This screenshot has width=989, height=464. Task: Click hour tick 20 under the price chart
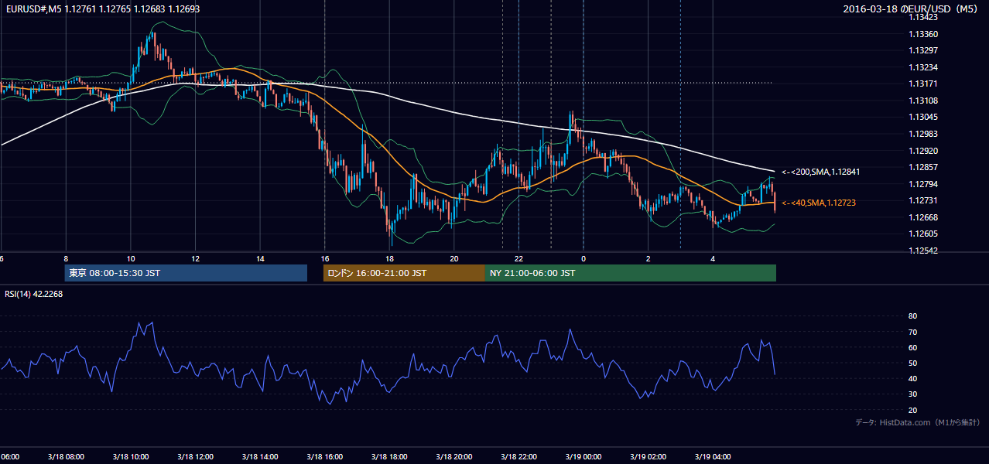(x=454, y=259)
